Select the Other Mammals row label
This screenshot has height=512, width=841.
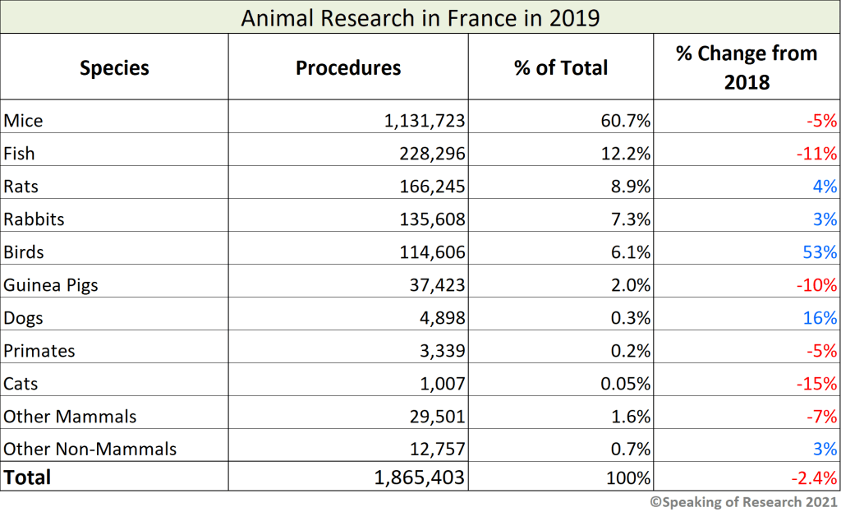point(70,417)
